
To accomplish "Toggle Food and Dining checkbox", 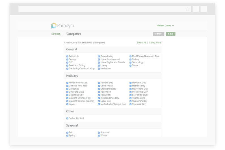I will (67, 66).
